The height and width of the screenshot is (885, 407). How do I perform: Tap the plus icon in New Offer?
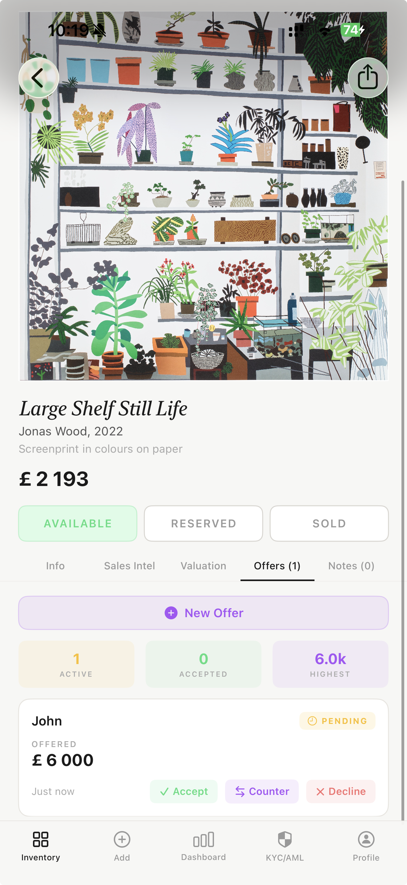(x=171, y=613)
